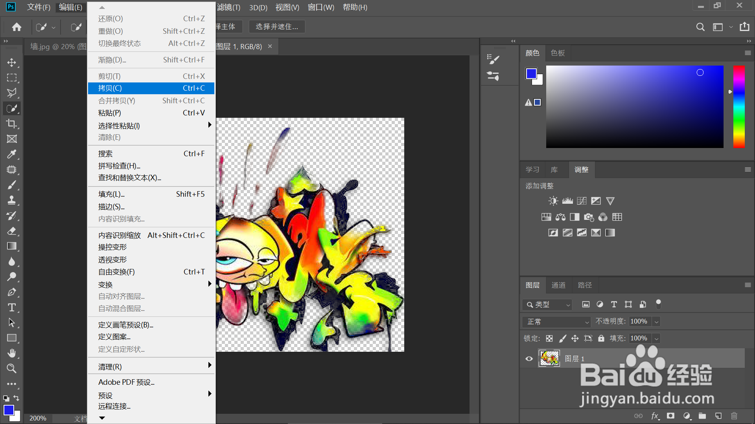Open layer filter 类型 dropdown
Viewport: 755px width, 424px height.
[x=547, y=304]
